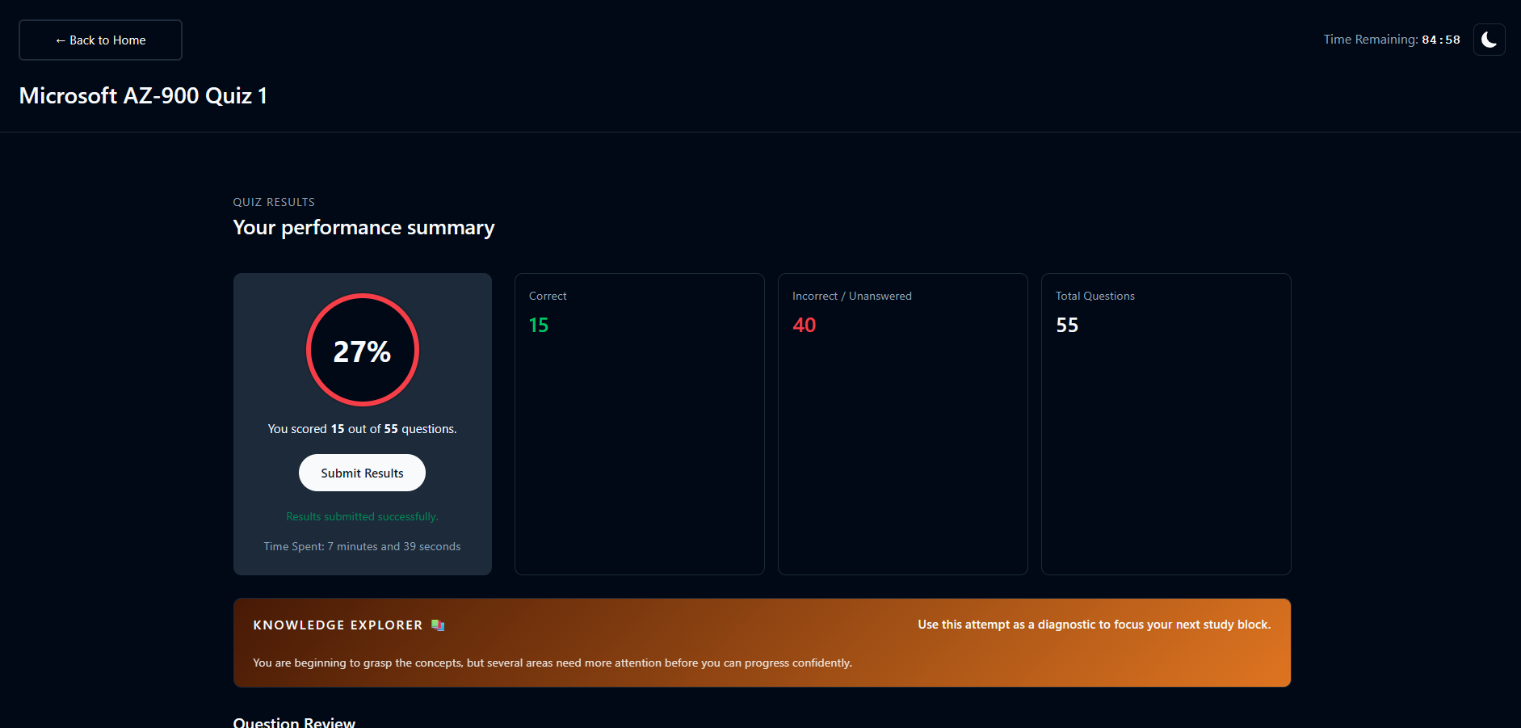Click the 'Your performance summary' heading
The image size is (1521, 728).
tap(363, 228)
